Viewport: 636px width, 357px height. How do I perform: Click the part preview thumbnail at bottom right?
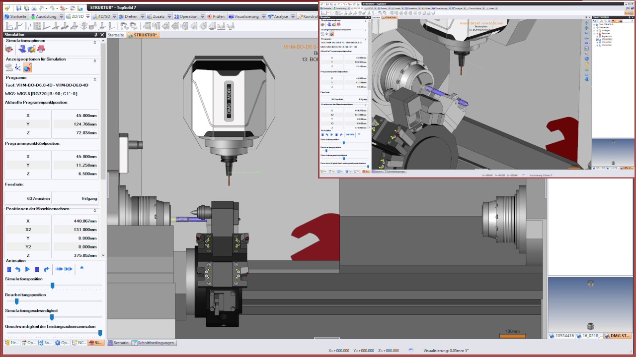(591, 304)
